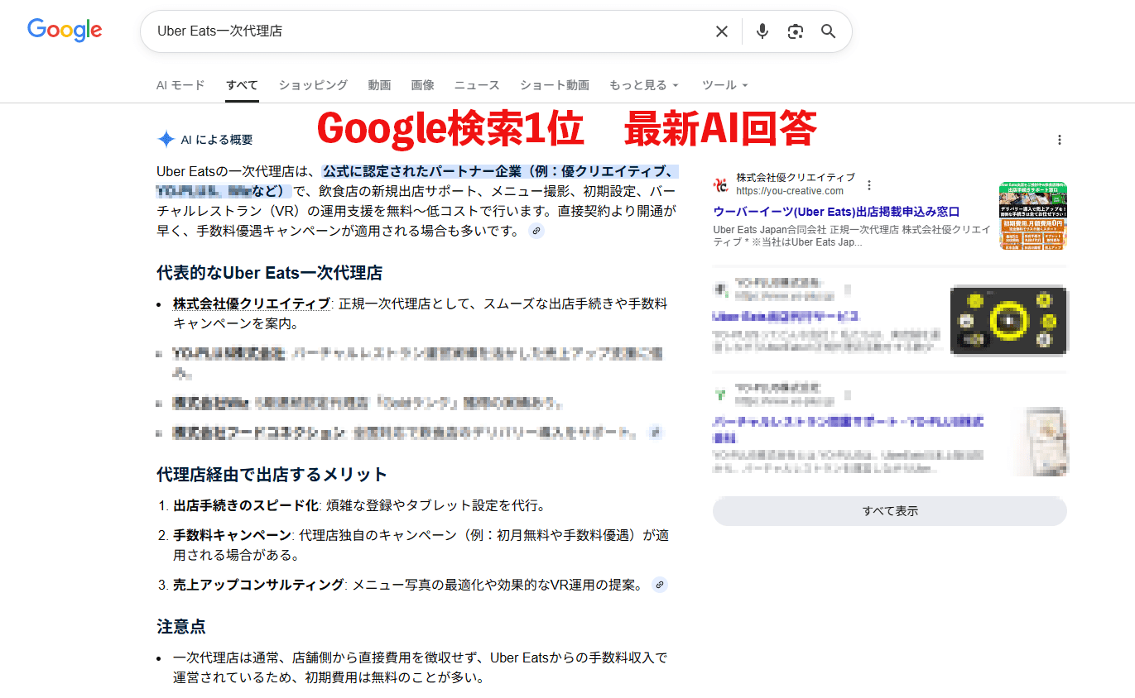
Task: Switch to the AI モード tab
Action: (180, 85)
